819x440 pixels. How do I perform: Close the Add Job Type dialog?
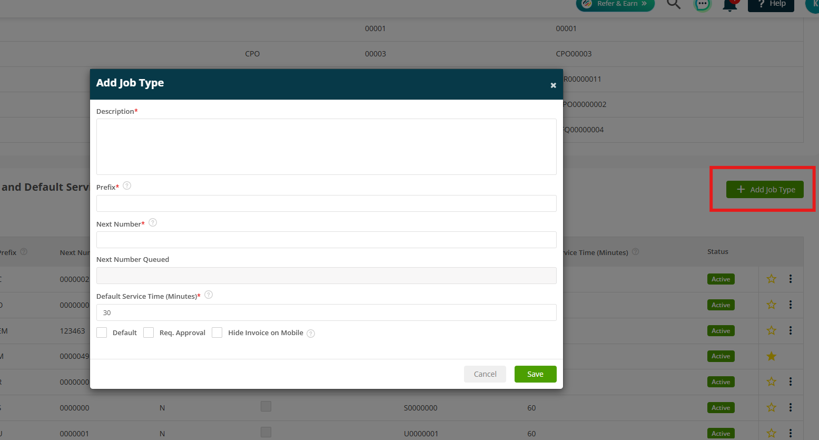[x=553, y=85]
